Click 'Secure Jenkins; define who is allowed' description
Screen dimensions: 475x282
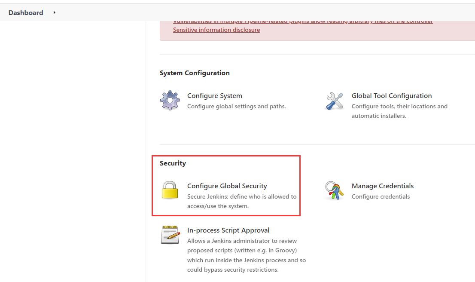click(x=242, y=201)
